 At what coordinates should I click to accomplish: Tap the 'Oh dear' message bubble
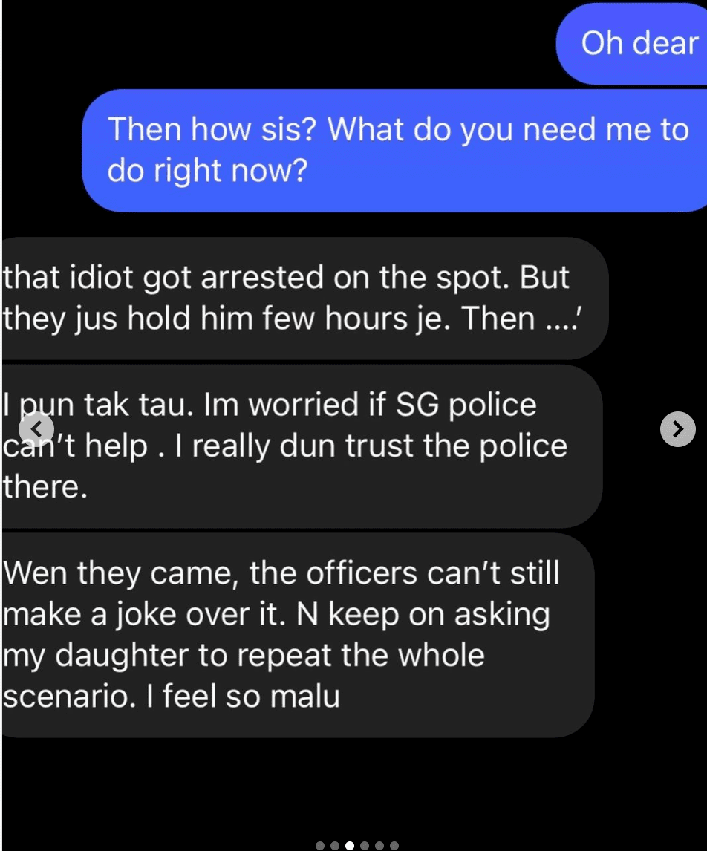click(x=631, y=43)
